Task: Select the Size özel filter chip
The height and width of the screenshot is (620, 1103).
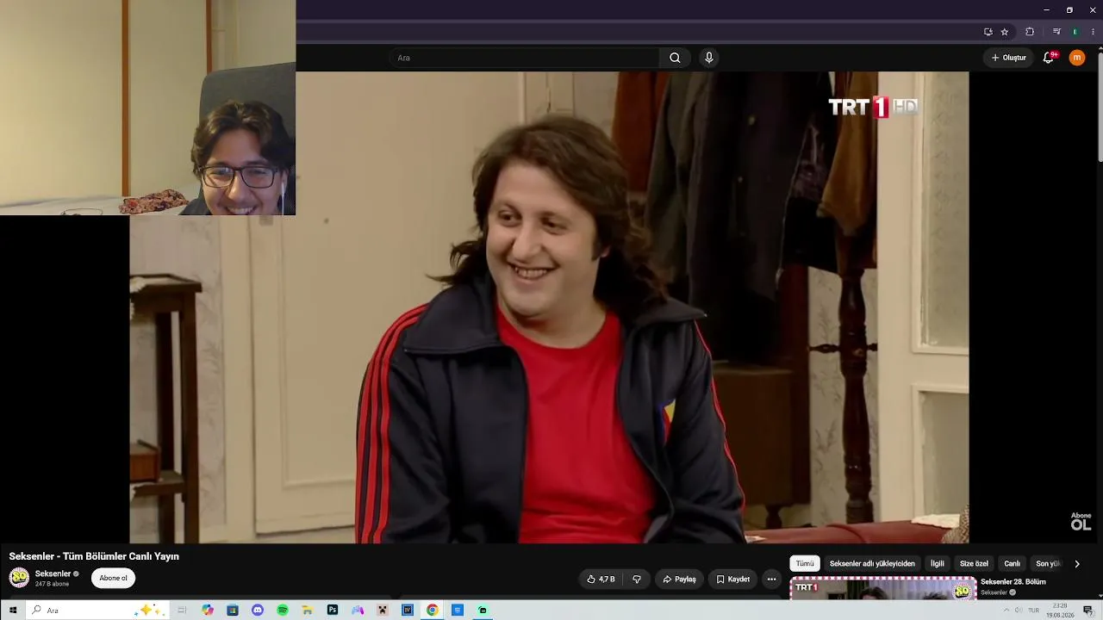Action: 974,563
